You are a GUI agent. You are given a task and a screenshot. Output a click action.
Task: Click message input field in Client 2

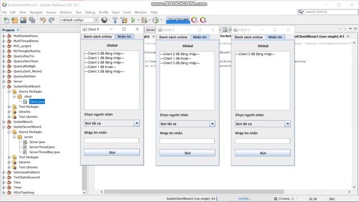187,141
